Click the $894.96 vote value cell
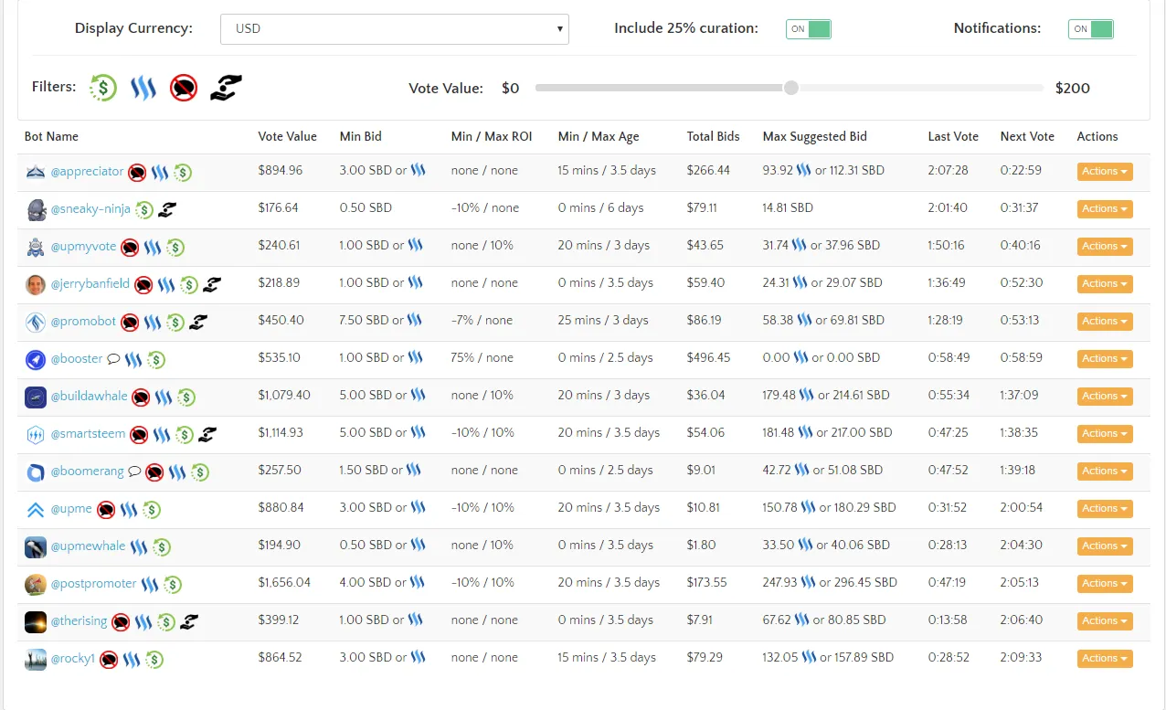Screen dimensions: 1166x710 (281, 171)
